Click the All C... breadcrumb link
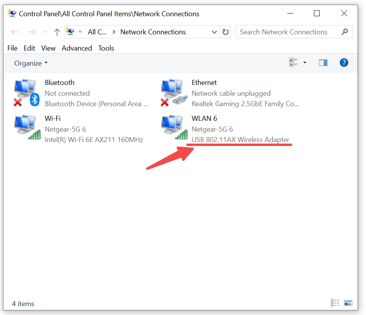 97,32
